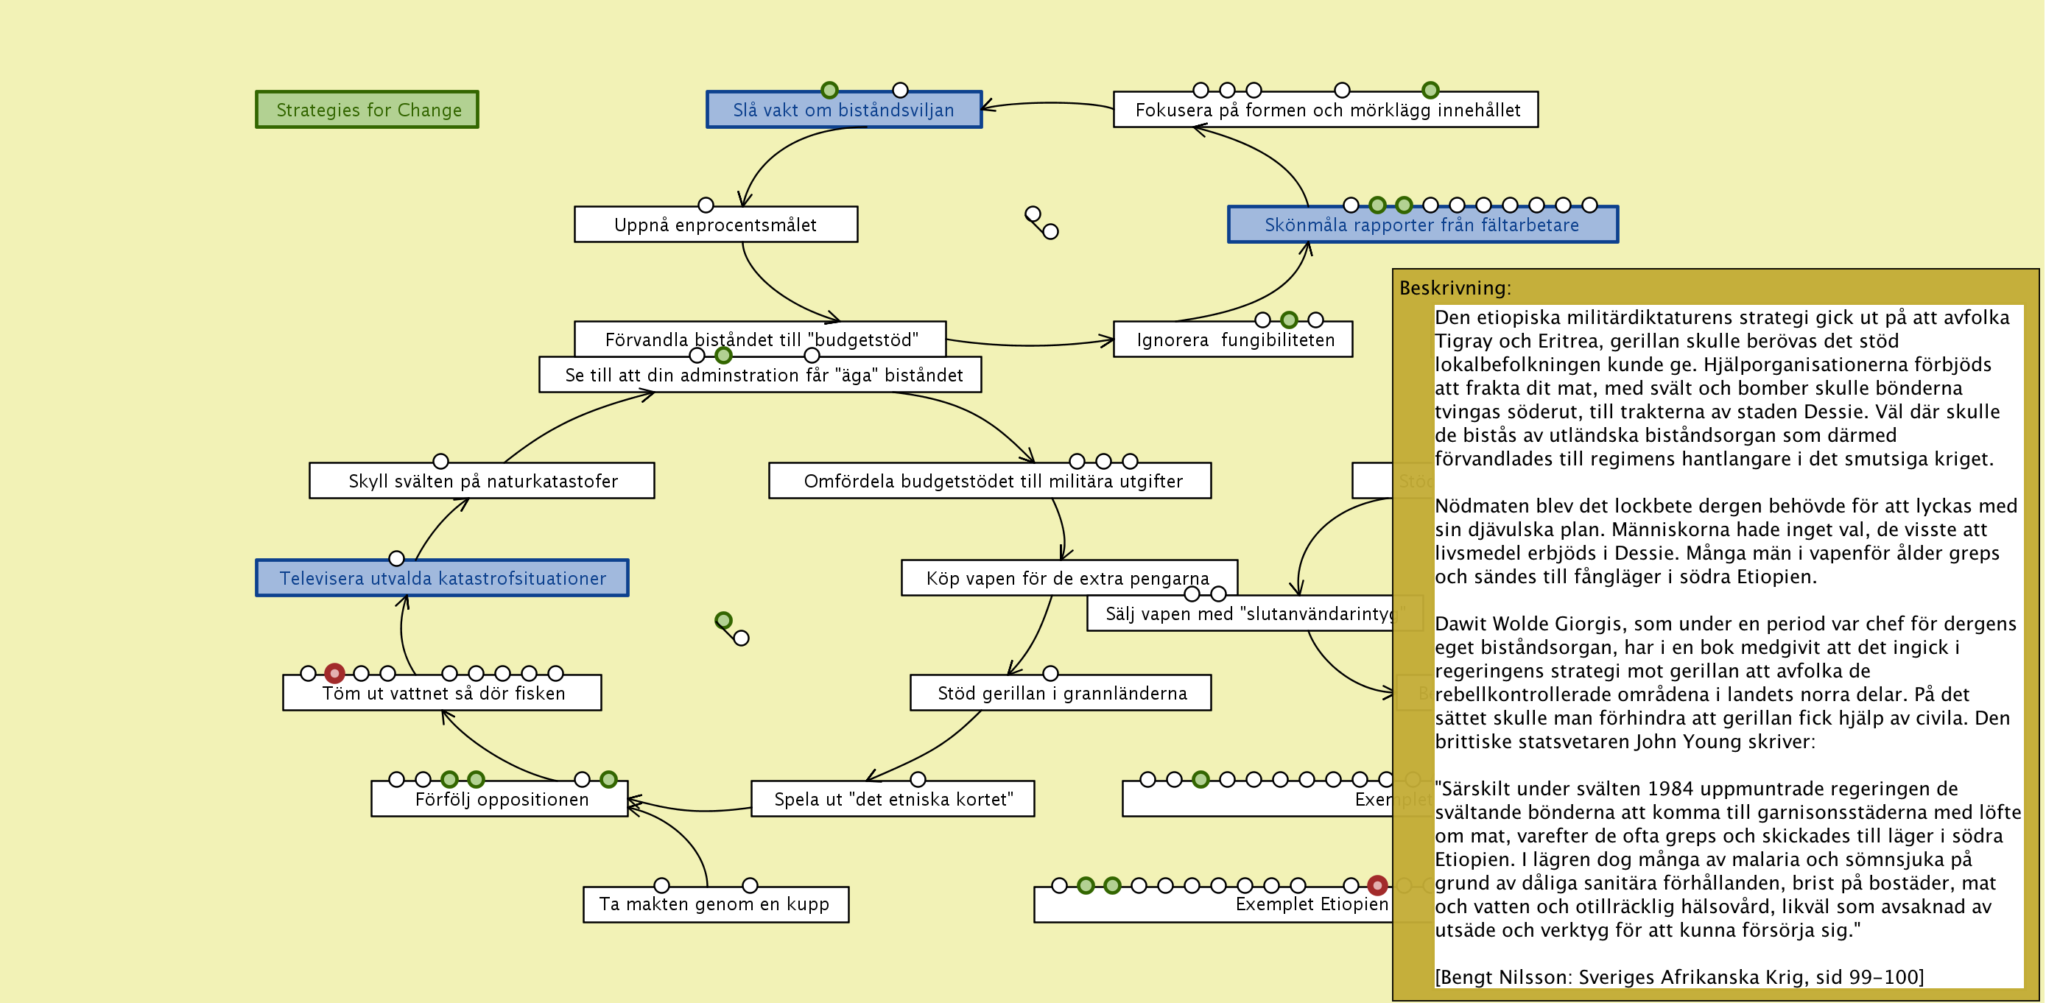Click the green circle above "Fokusera på formen" node

[x=1430, y=90]
